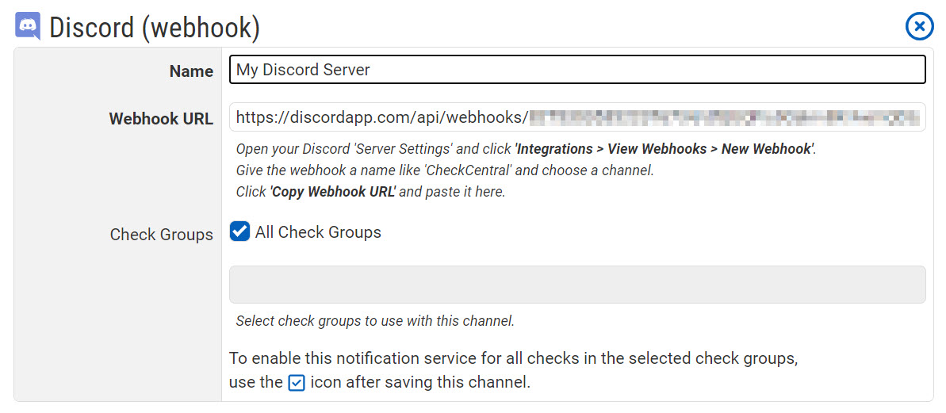
Task: Click the 'All Check Groups' label text
Action: pos(318,232)
